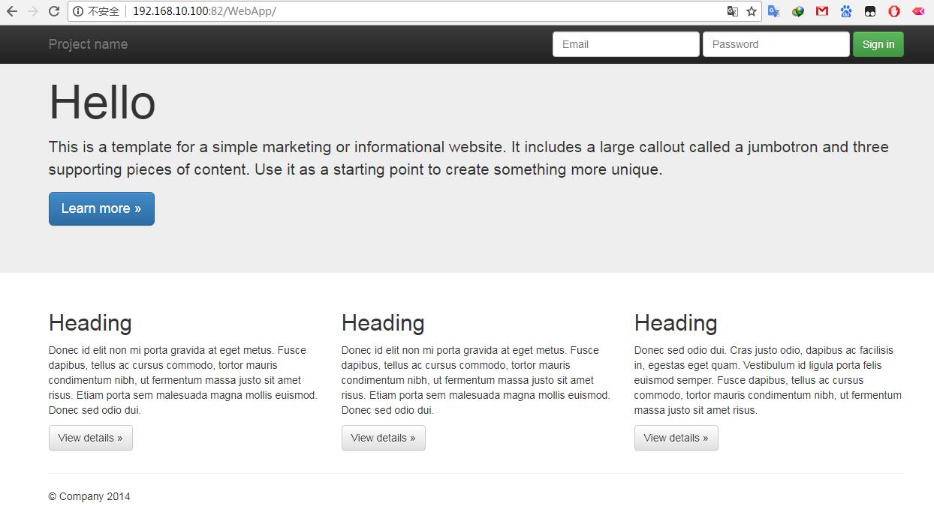Click the translate page icon in address bar
The width and height of the screenshot is (934, 521).
732,11
